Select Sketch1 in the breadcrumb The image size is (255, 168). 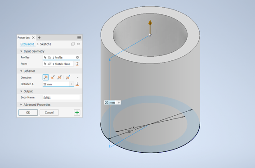[46, 44]
